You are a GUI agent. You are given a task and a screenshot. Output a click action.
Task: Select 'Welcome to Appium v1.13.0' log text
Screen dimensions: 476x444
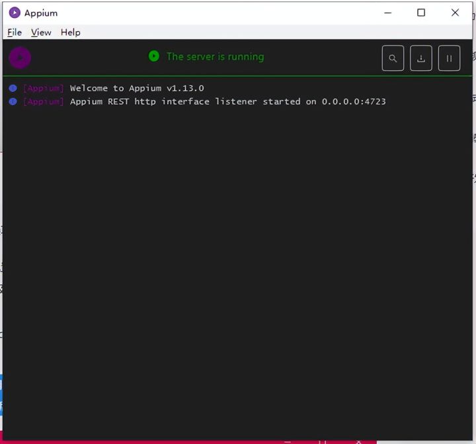click(x=137, y=88)
